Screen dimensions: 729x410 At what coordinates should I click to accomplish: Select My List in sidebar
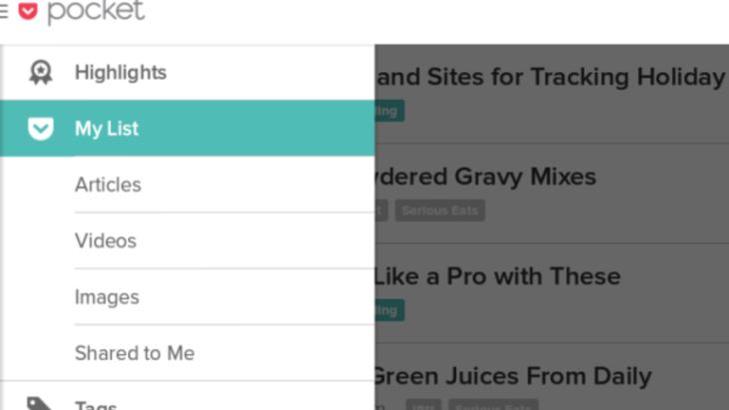[x=188, y=128]
